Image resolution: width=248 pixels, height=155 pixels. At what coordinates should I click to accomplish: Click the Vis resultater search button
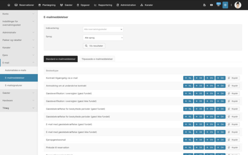tap(94, 46)
